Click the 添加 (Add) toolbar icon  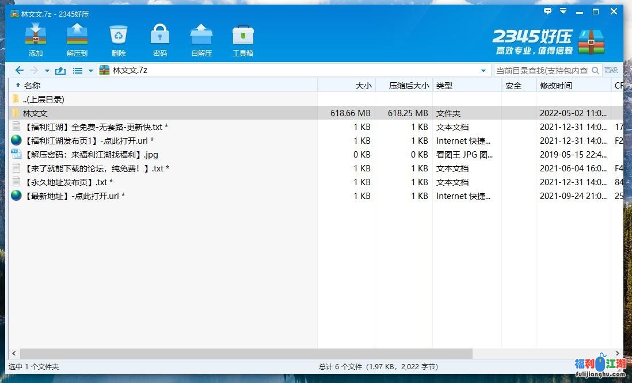pos(36,39)
